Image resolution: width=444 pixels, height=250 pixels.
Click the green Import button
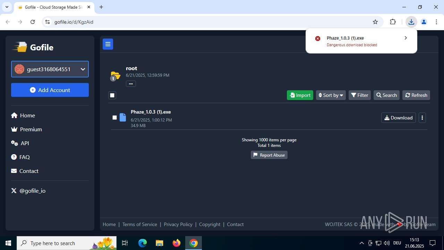(x=300, y=95)
